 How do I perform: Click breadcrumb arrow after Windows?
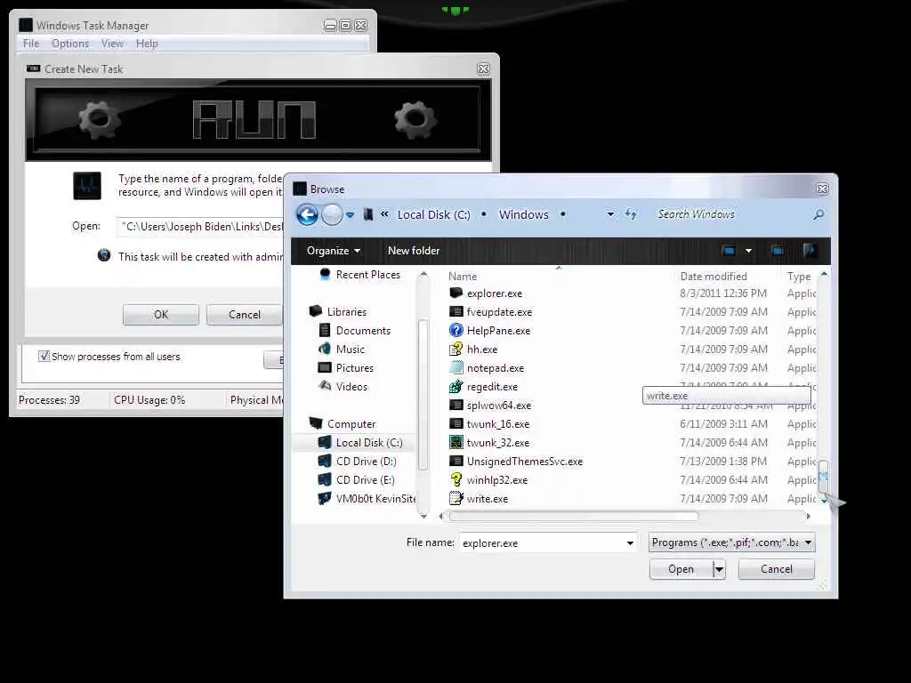click(x=562, y=214)
